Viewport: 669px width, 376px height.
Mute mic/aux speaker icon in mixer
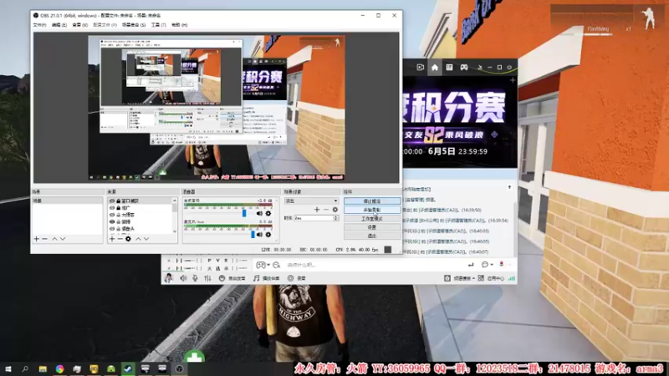259,235
